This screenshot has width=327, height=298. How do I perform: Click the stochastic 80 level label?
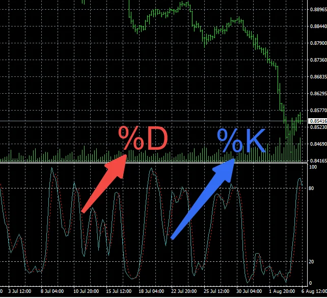coord(311,188)
